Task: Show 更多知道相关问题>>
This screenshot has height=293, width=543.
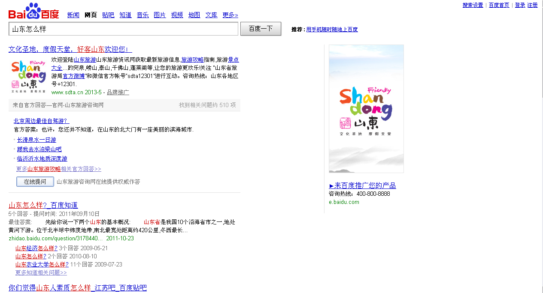Action: click(x=41, y=273)
